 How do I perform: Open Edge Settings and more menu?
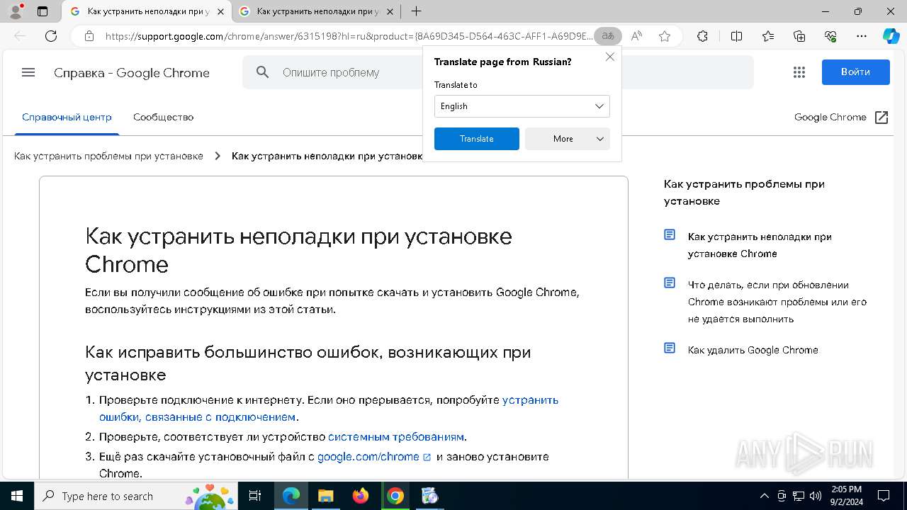click(862, 36)
